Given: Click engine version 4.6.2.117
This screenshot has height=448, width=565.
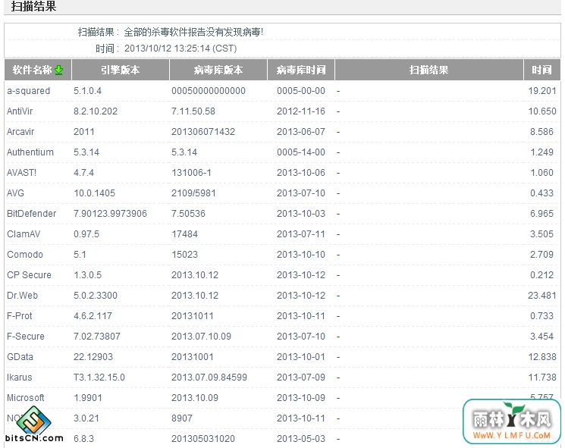Looking at the screenshot, I should click(93, 316).
